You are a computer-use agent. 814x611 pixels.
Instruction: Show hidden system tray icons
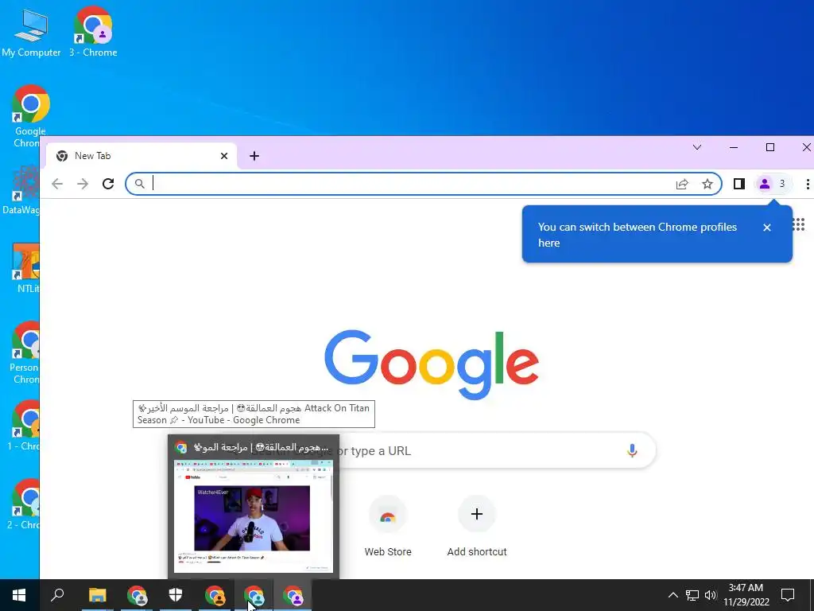673,595
